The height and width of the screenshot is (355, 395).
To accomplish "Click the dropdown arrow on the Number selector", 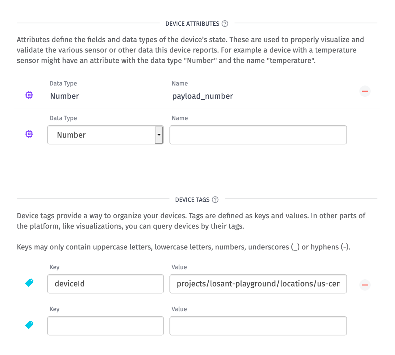I will coord(159,135).
